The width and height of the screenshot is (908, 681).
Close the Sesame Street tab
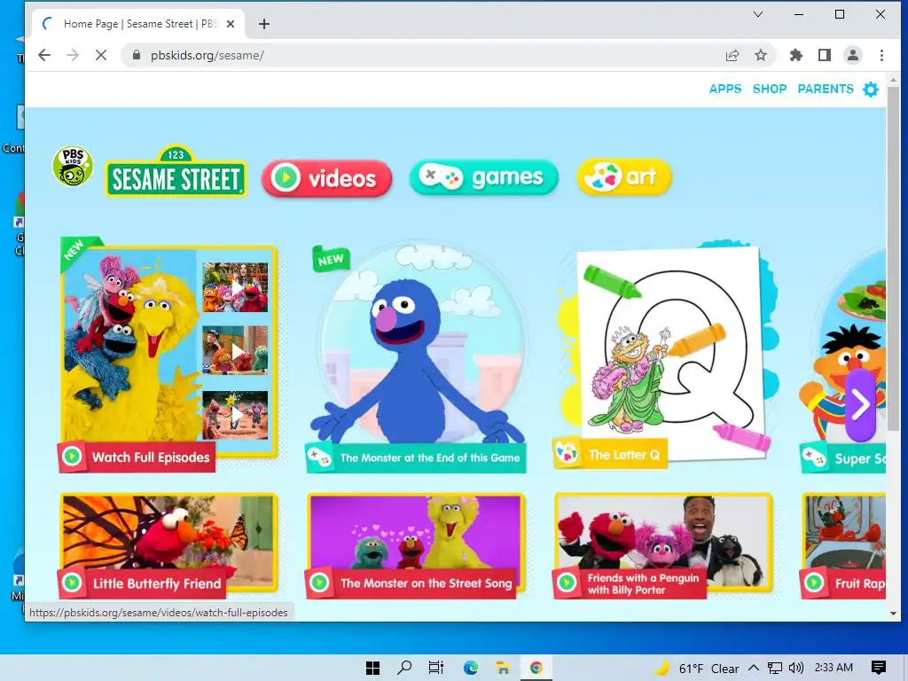tap(231, 24)
